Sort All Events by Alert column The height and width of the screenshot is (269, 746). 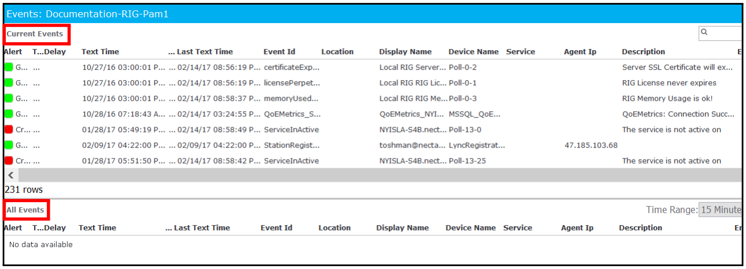point(13,228)
